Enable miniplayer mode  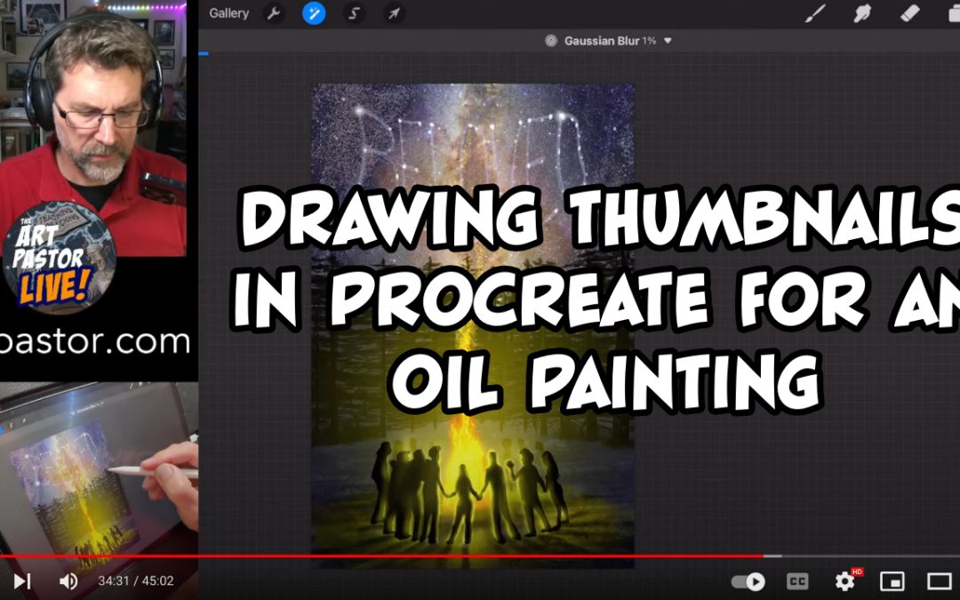coord(892,581)
